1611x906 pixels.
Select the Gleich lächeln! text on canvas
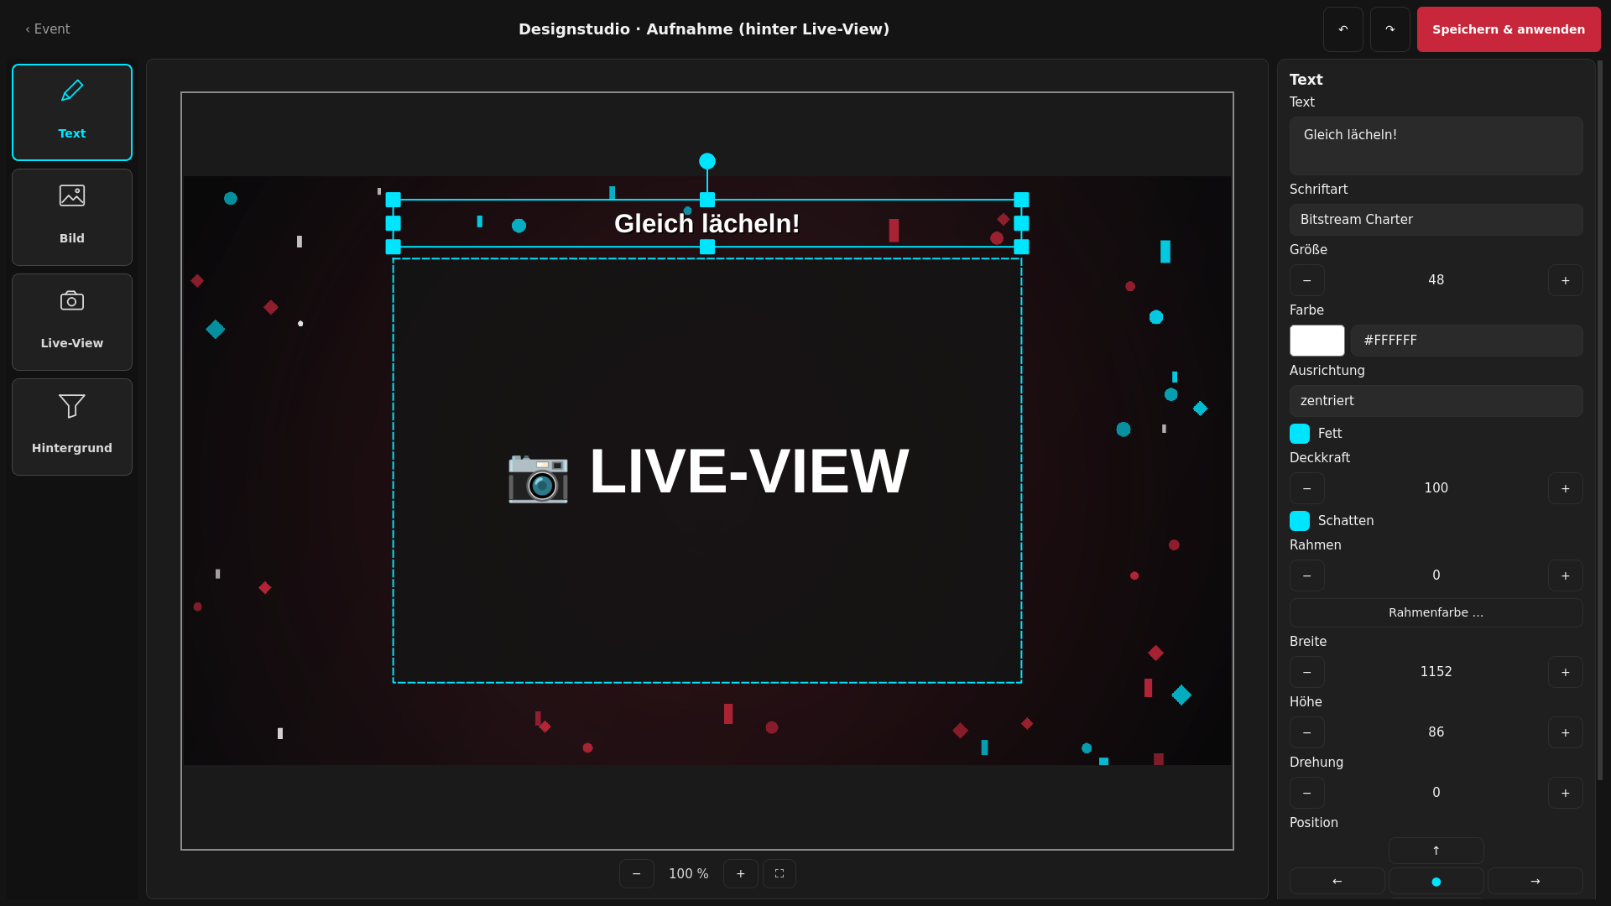point(707,224)
